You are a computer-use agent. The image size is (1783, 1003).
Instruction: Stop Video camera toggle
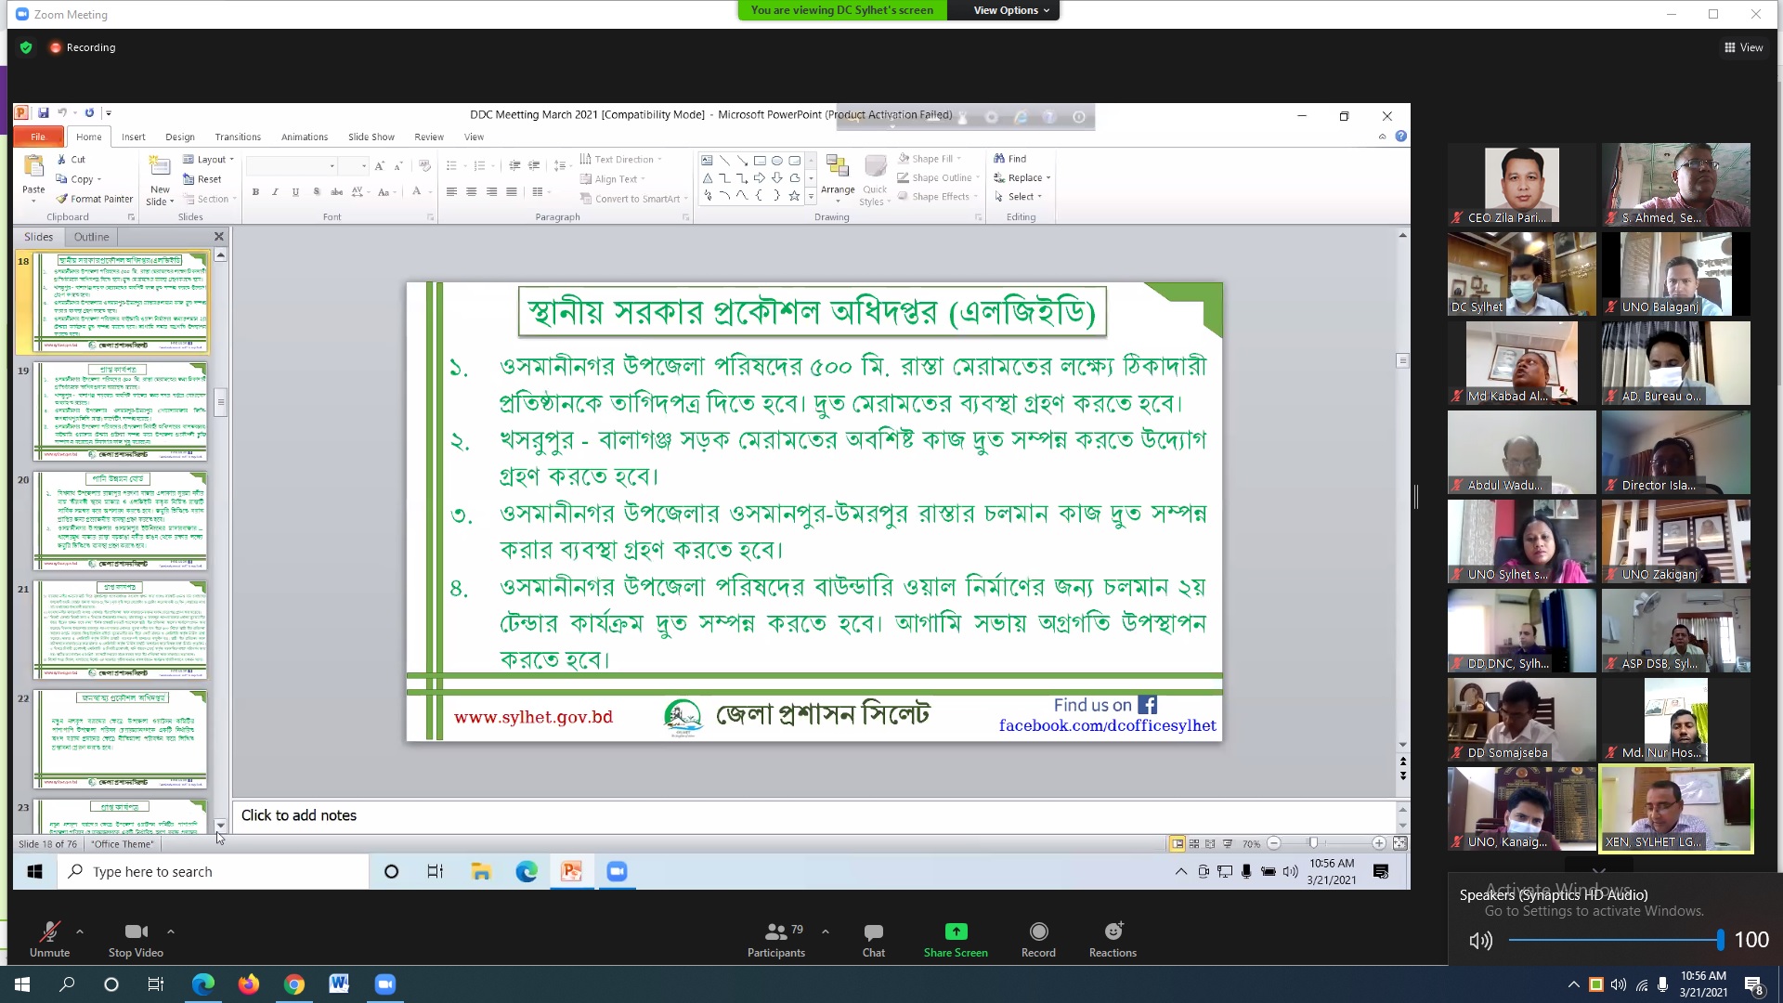click(x=136, y=932)
